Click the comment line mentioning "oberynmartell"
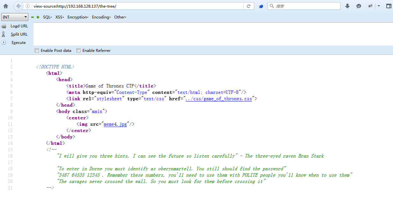The height and width of the screenshot is (211, 393). [172, 169]
